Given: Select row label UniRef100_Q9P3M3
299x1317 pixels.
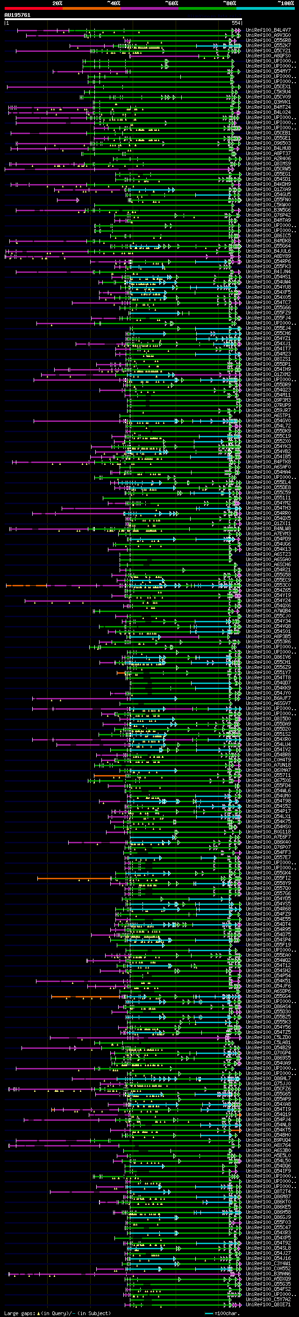Looking at the screenshot, I should click(268, 400).
